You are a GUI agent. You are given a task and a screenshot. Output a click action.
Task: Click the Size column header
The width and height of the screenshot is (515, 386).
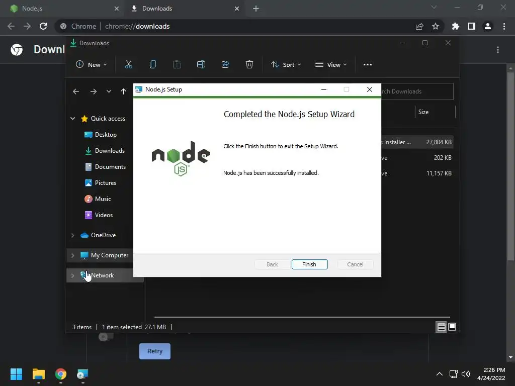(x=435, y=112)
